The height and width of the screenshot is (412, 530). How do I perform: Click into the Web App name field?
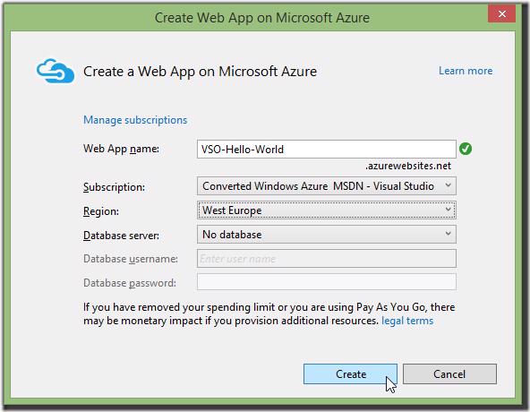pos(327,150)
